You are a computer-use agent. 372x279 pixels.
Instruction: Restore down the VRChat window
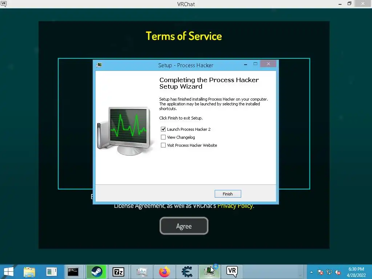tap(349, 4)
